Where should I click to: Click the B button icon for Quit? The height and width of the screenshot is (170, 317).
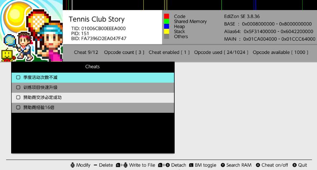[294, 165]
